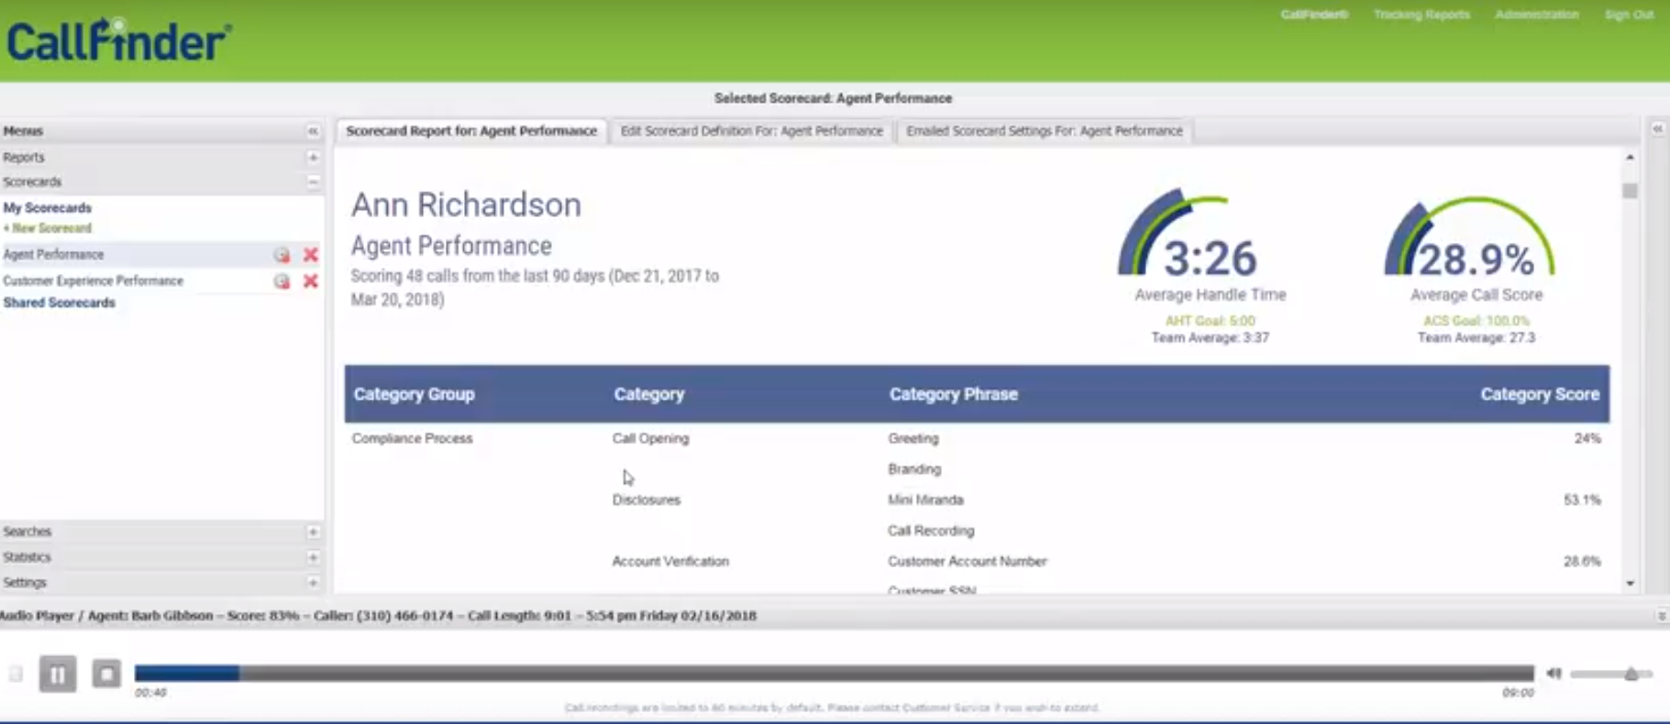Click the Category Group column header

click(415, 394)
